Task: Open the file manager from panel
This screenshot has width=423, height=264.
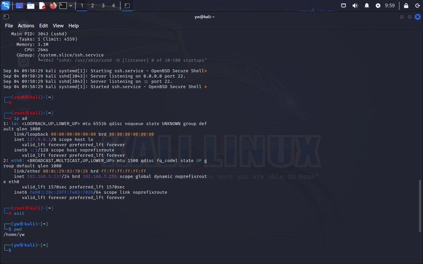Action: [31, 6]
